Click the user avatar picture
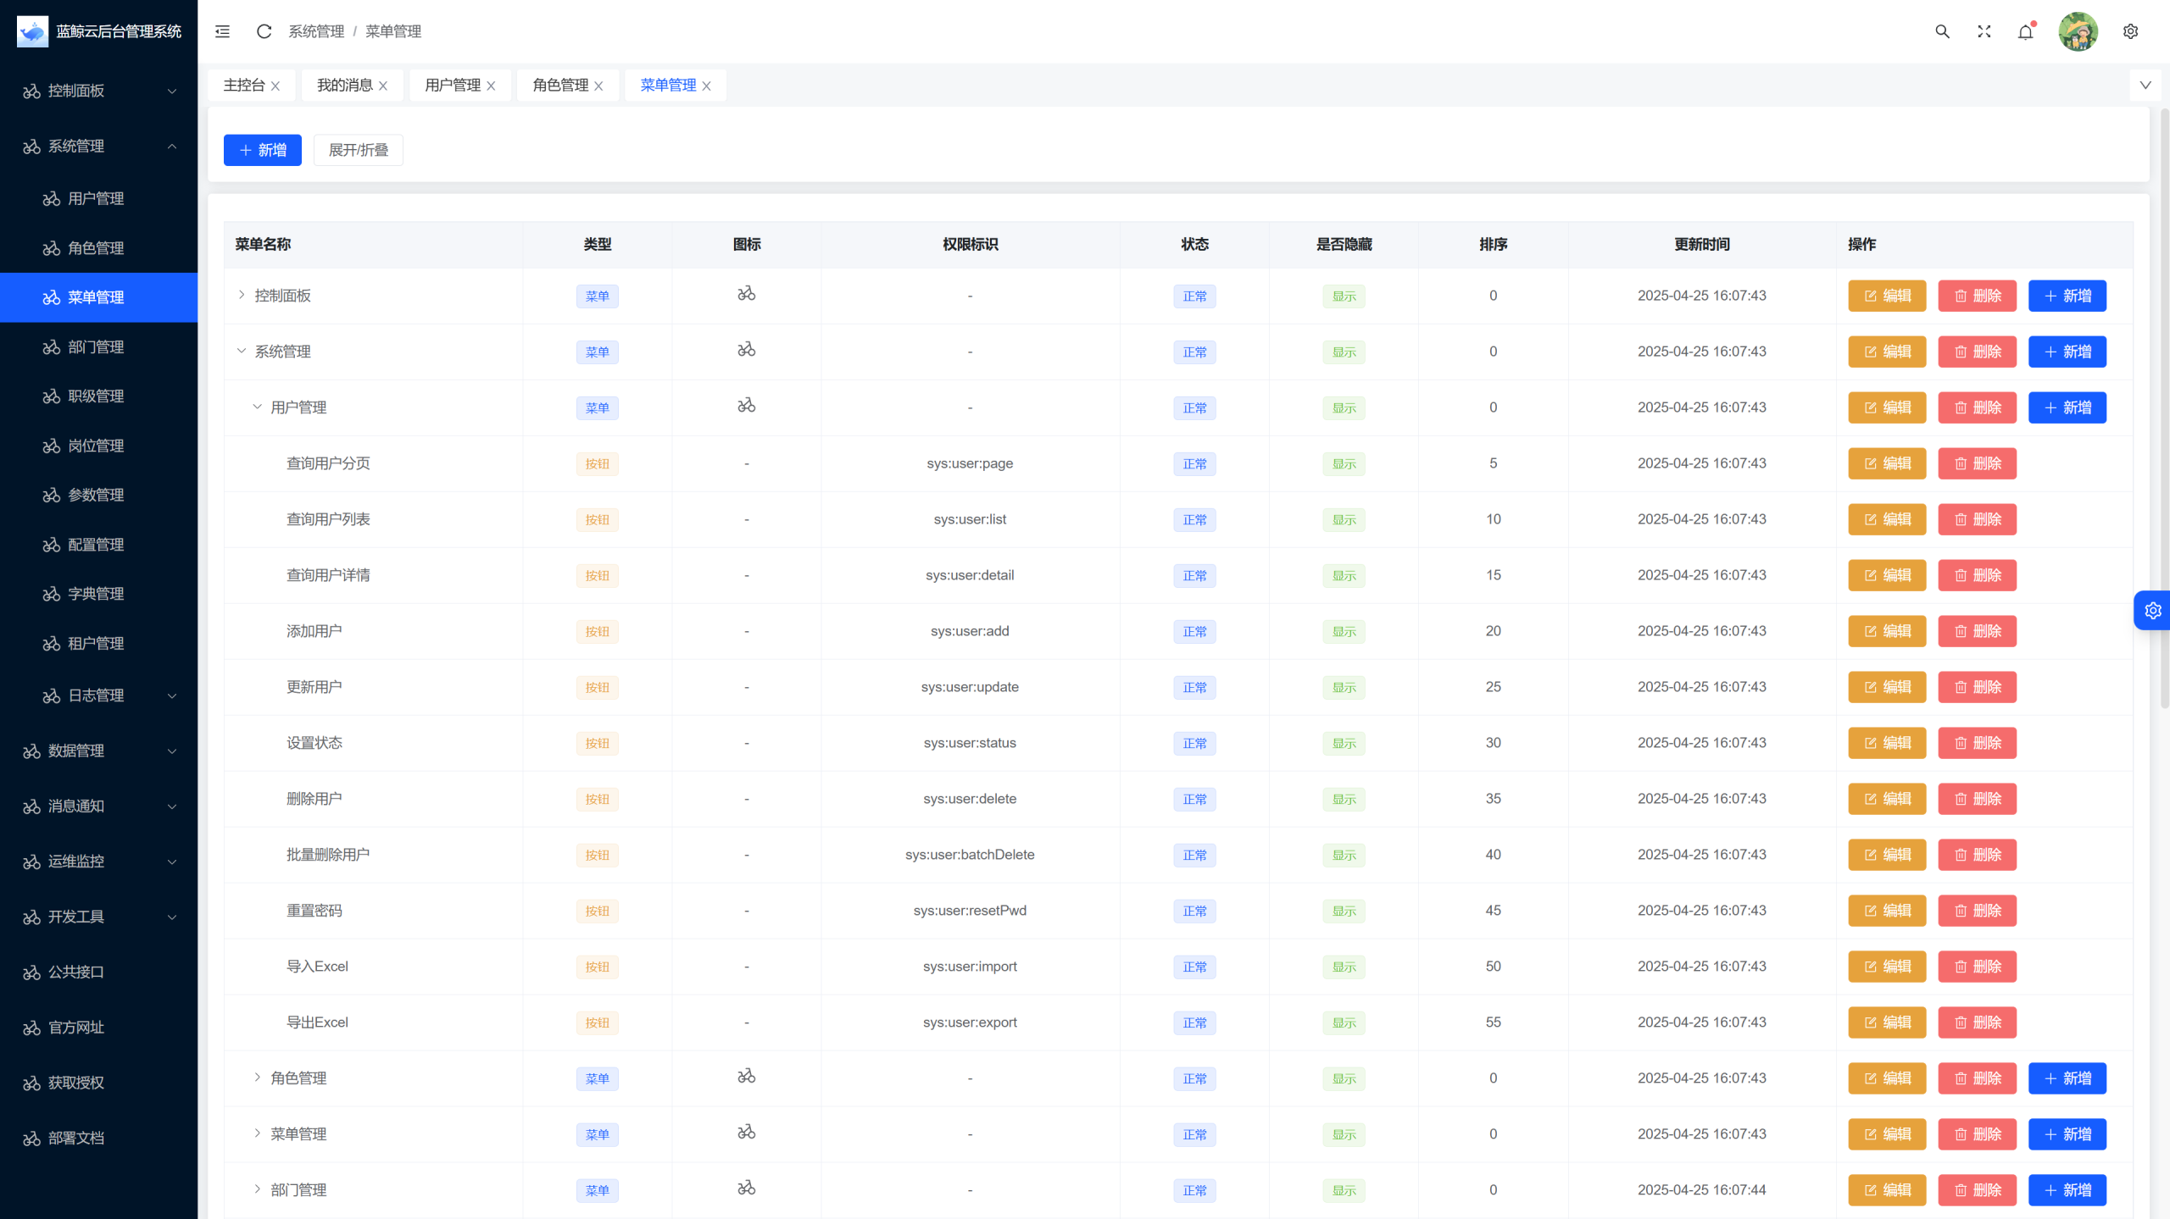 [x=2078, y=31]
